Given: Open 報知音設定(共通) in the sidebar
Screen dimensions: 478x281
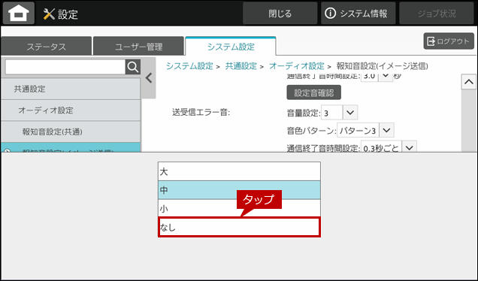Looking at the screenshot, I should [71, 131].
